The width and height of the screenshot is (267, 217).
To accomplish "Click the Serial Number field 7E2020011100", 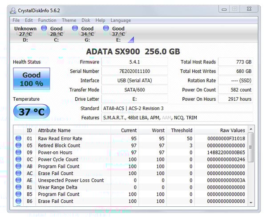I will point(134,71).
